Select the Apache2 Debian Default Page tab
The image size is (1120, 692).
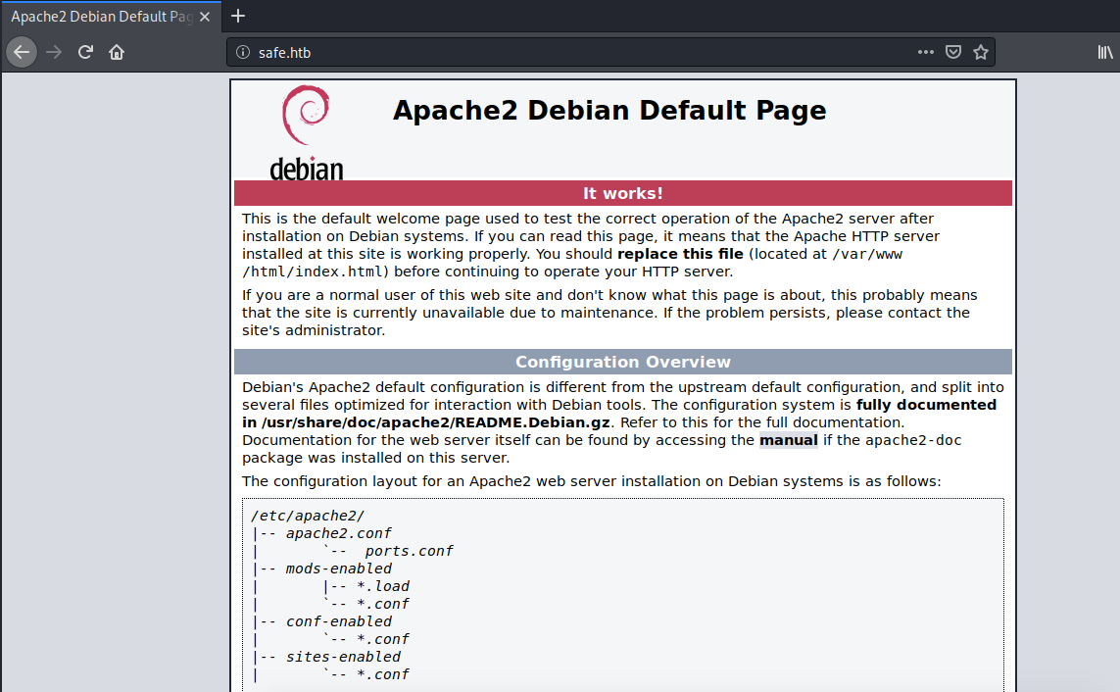98,17
